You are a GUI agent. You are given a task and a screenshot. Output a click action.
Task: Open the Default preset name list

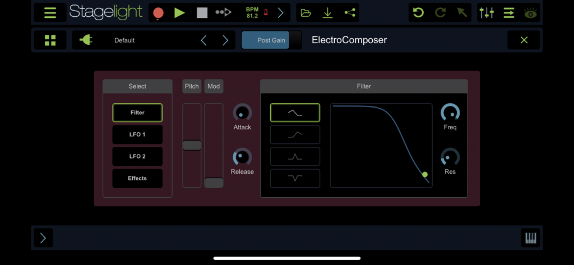[x=124, y=40]
